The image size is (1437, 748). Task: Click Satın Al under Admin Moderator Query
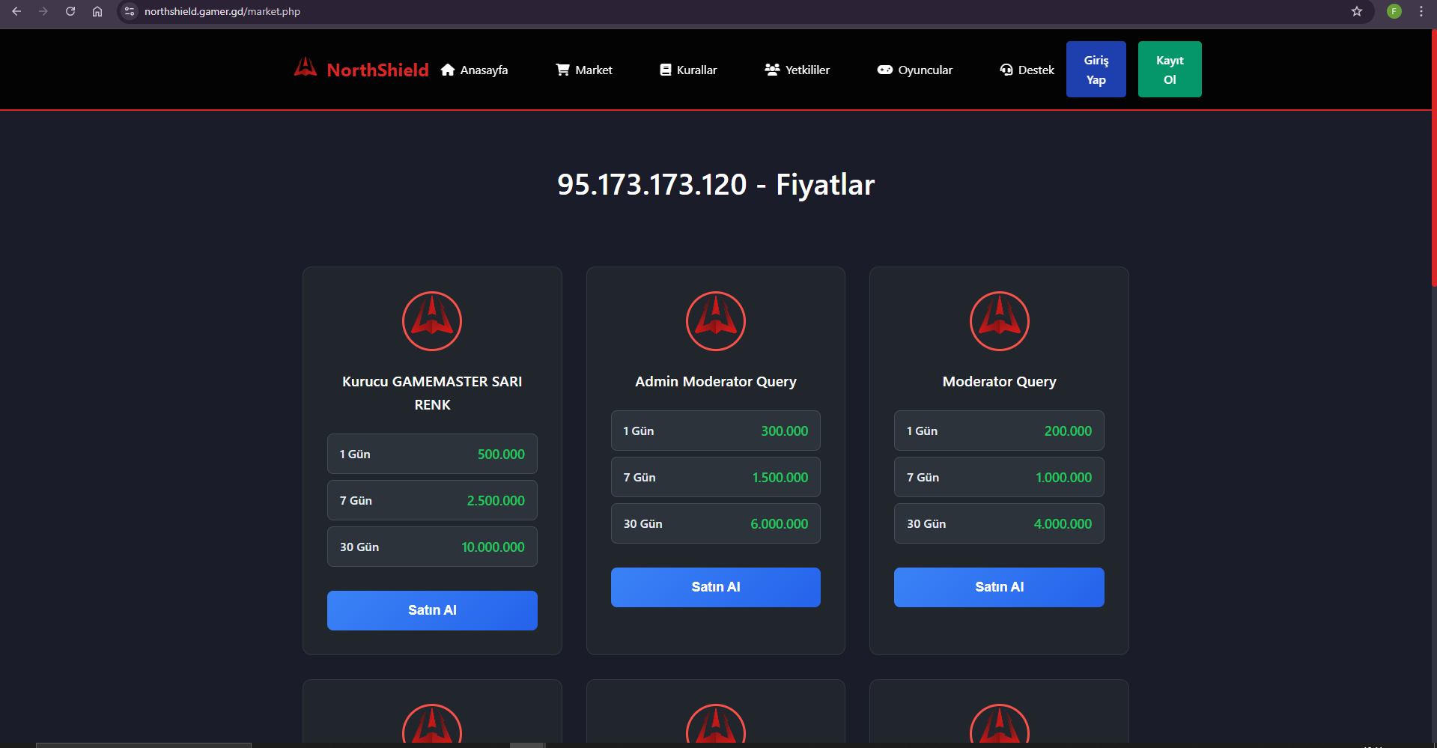(716, 587)
